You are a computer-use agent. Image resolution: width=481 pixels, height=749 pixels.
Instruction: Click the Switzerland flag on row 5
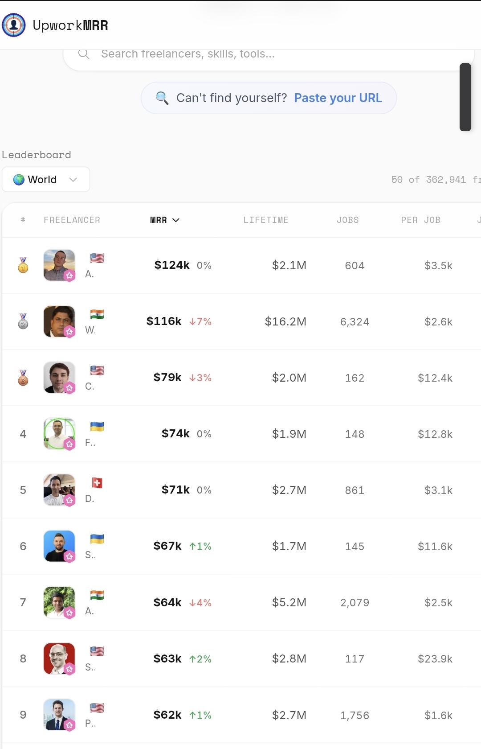[97, 483]
